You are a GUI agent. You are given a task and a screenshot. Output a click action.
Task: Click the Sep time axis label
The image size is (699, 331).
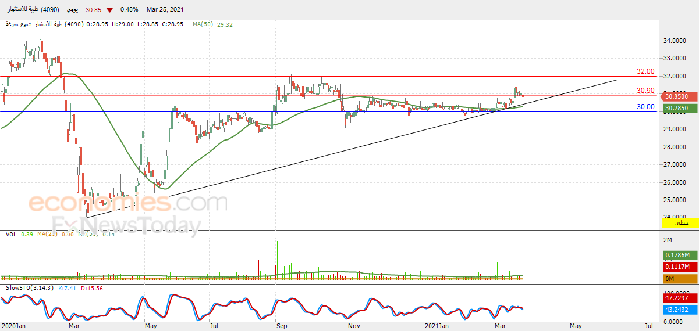click(282, 327)
